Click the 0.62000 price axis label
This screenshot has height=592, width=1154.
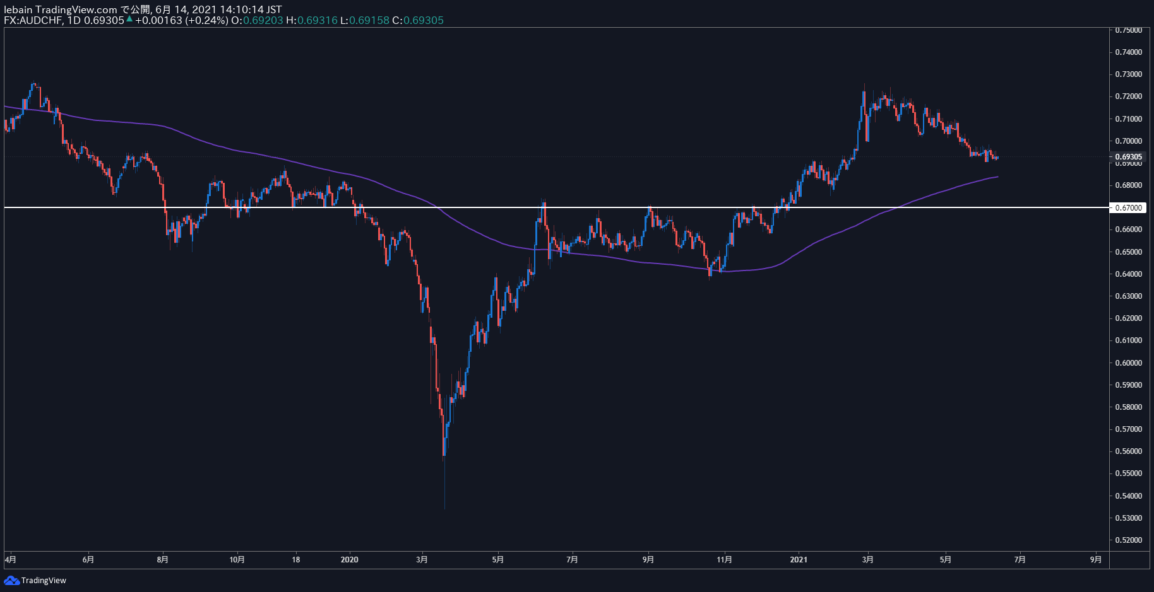(x=1128, y=318)
